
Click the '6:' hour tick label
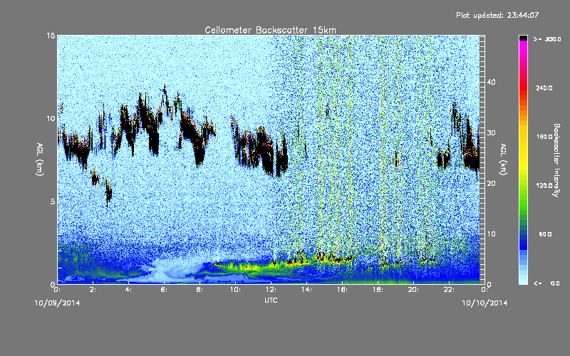click(x=164, y=290)
